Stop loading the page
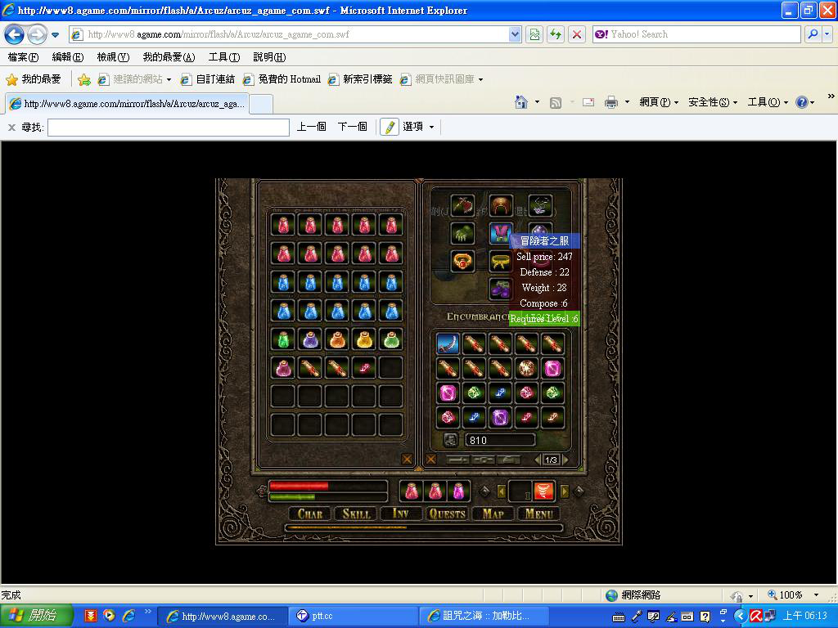838x628 pixels. point(577,34)
